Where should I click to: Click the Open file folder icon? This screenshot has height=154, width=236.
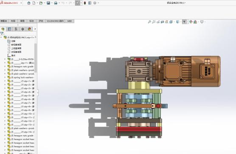41,3
